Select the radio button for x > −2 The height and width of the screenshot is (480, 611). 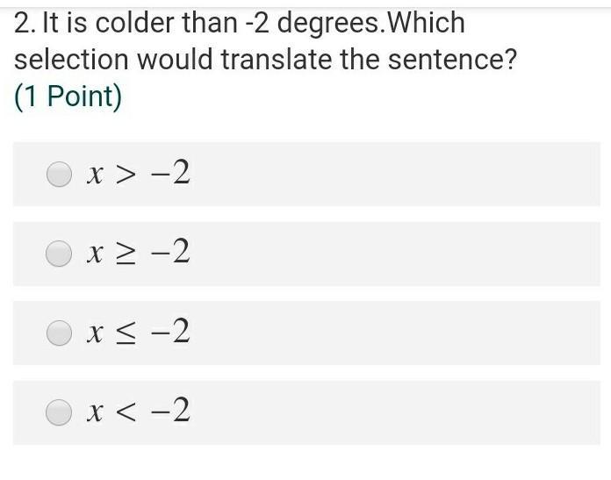[x=59, y=174]
